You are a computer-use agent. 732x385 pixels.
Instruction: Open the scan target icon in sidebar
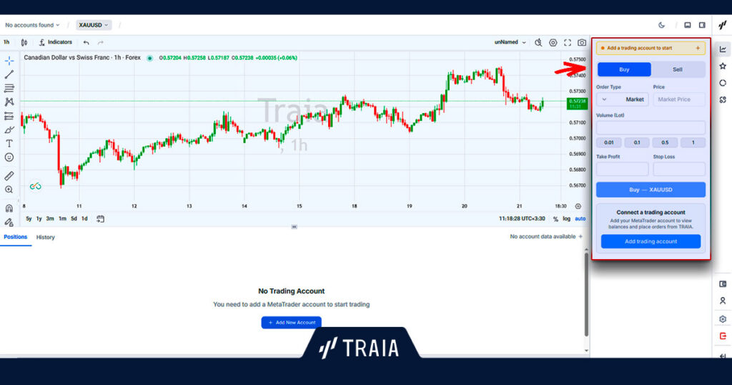(723, 99)
